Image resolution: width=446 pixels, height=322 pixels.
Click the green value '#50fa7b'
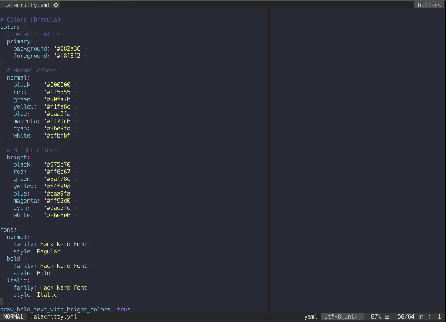pyautogui.click(x=58, y=99)
